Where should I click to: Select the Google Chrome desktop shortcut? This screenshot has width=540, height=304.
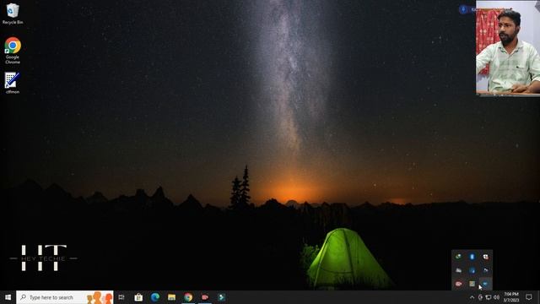pyautogui.click(x=13, y=51)
